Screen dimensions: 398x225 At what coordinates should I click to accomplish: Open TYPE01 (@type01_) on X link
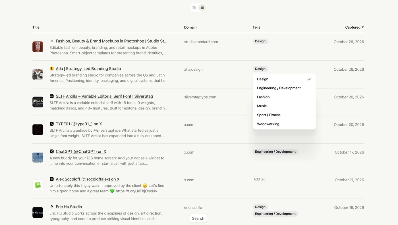click(79, 124)
